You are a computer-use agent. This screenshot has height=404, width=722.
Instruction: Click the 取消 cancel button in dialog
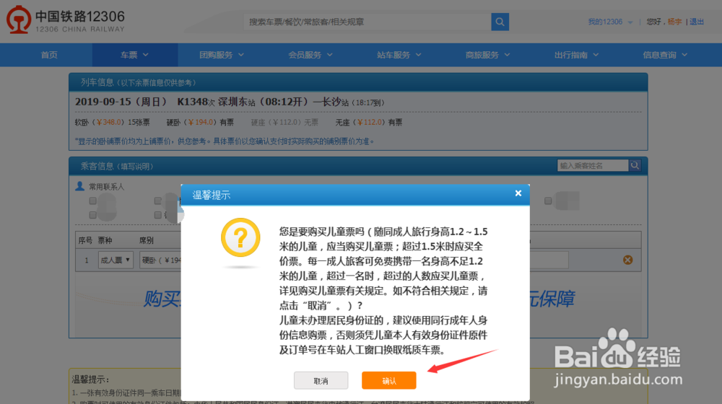(x=321, y=380)
